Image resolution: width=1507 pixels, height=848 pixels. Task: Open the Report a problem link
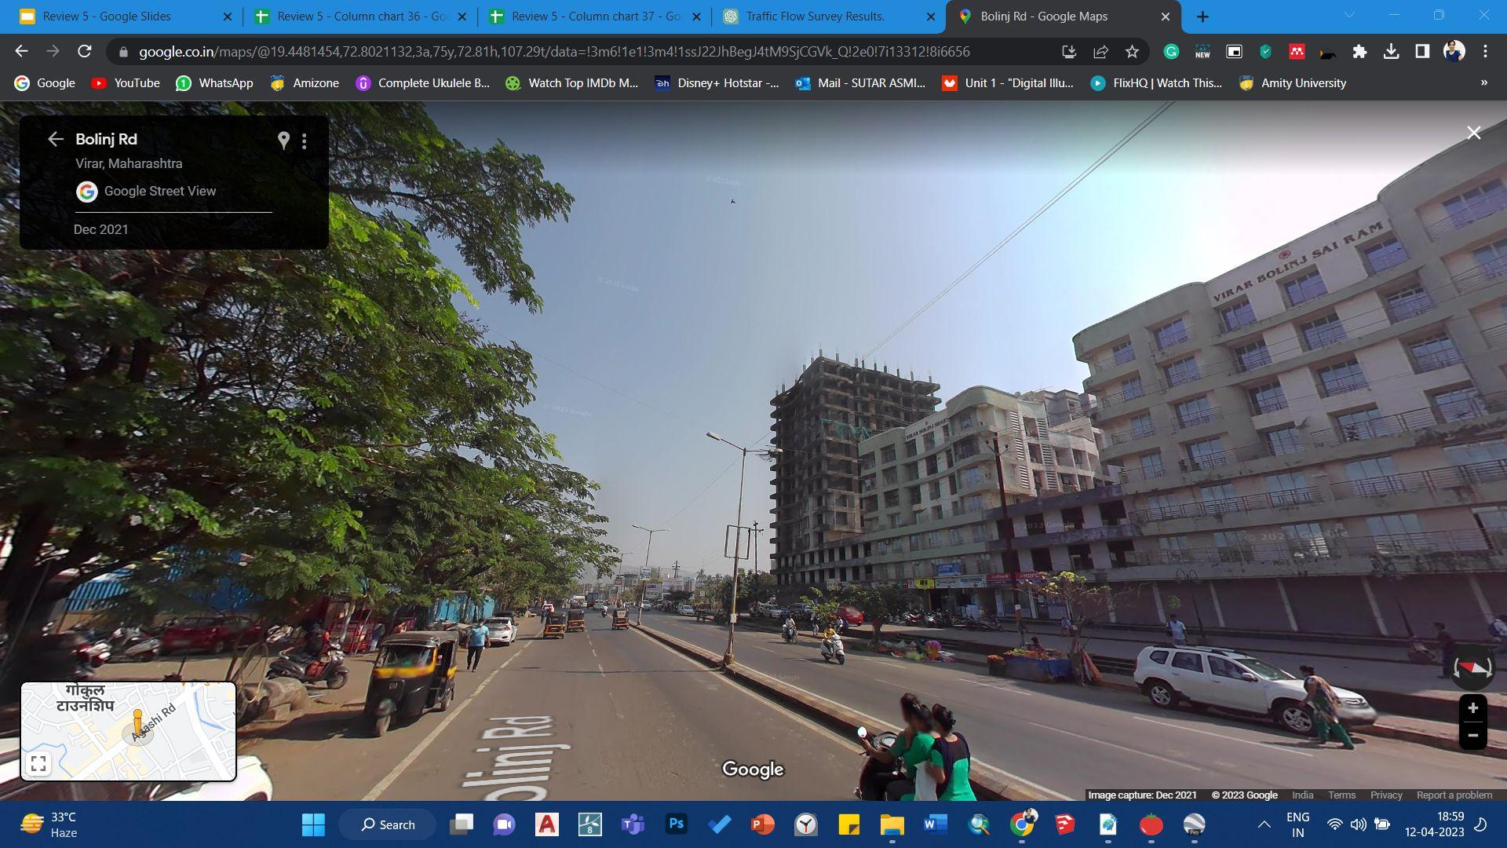coord(1454,795)
